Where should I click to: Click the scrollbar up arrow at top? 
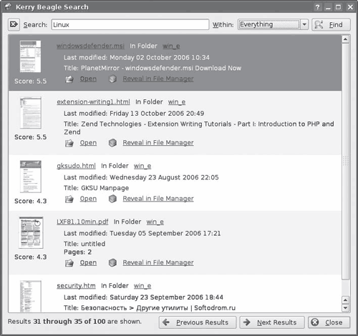[x=345, y=39]
